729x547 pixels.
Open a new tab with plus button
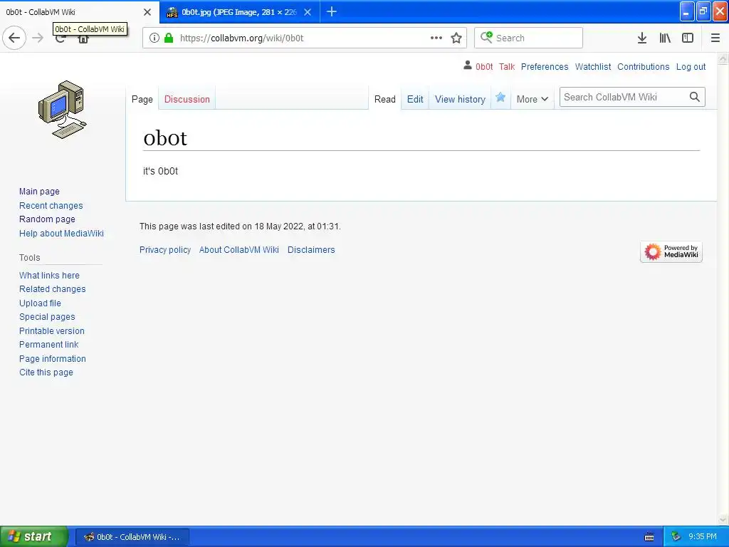click(332, 11)
